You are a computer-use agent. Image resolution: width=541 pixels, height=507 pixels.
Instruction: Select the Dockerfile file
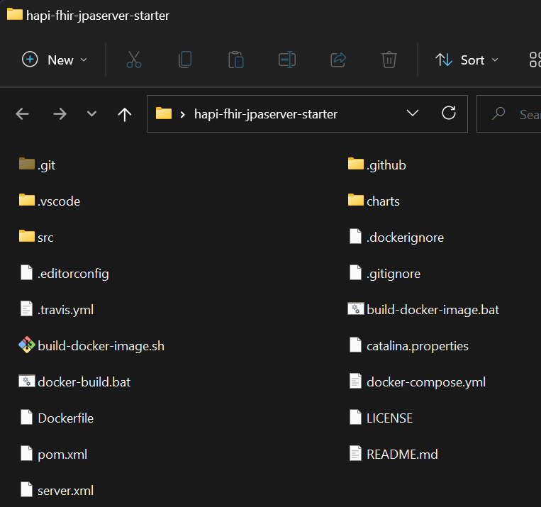pos(57,418)
